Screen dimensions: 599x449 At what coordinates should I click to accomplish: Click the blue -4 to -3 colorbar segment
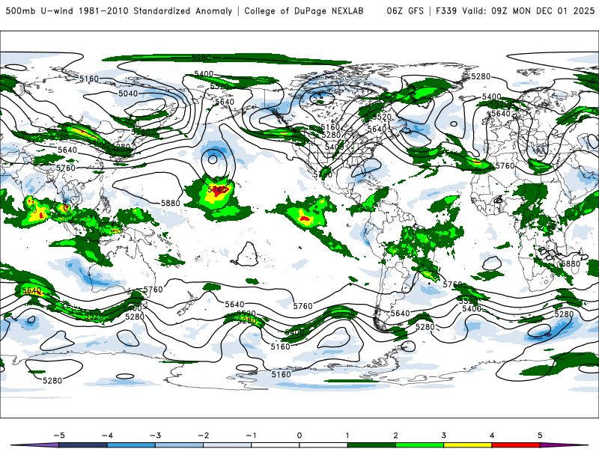(131, 445)
